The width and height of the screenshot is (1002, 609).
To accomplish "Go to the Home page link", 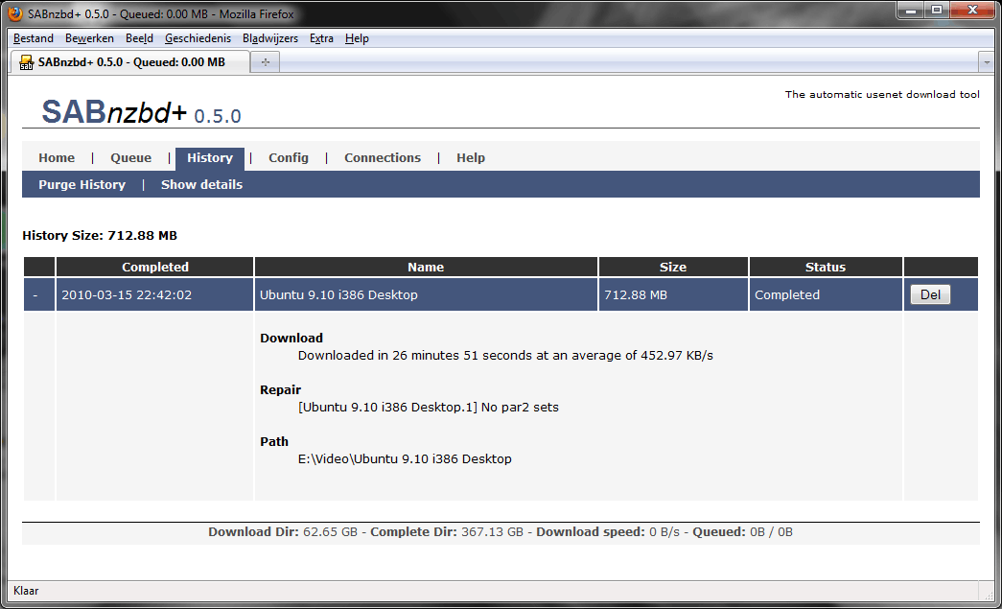I will (57, 158).
